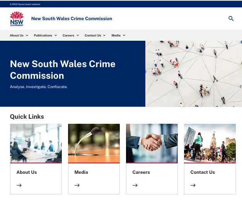
Task: Open Contact Us in the navigation bar
Action: click(x=93, y=35)
